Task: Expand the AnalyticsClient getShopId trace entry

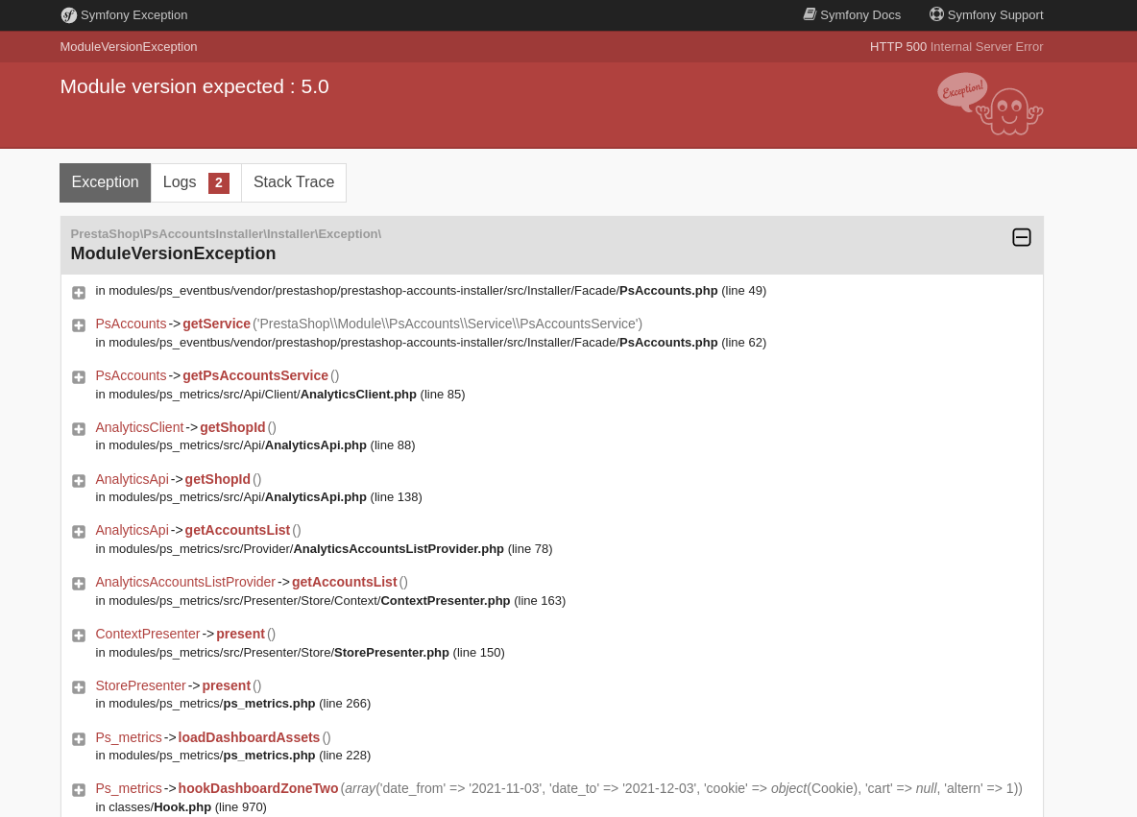Action: click(79, 429)
